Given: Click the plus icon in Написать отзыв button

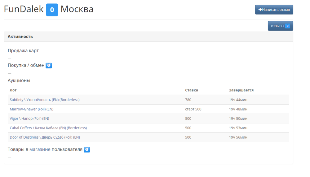Looking at the screenshot, I should [260, 10].
